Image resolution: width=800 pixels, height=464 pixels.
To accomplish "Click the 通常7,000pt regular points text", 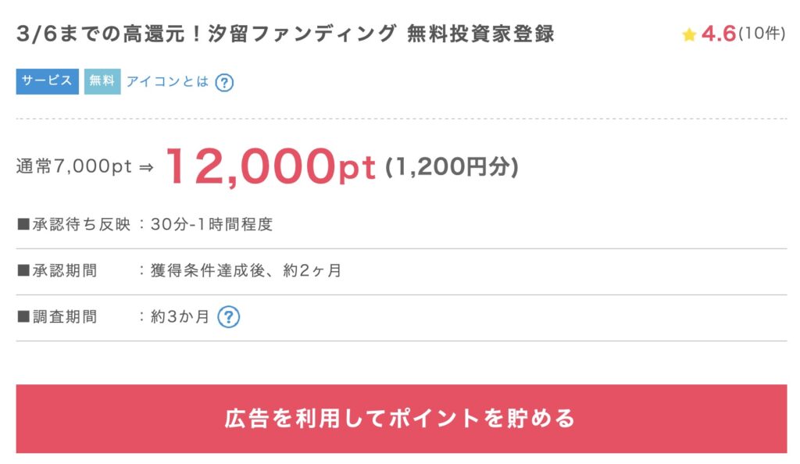I will tap(74, 167).
